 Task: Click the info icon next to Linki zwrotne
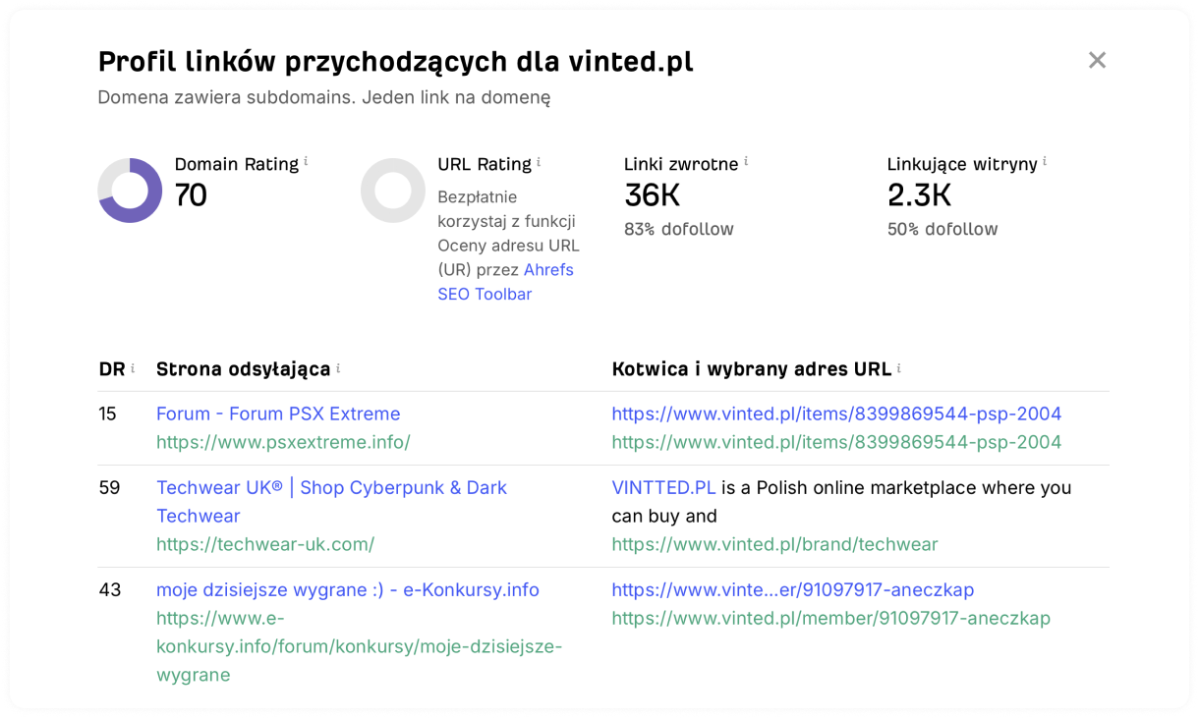pyautogui.click(x=746, y=161)
